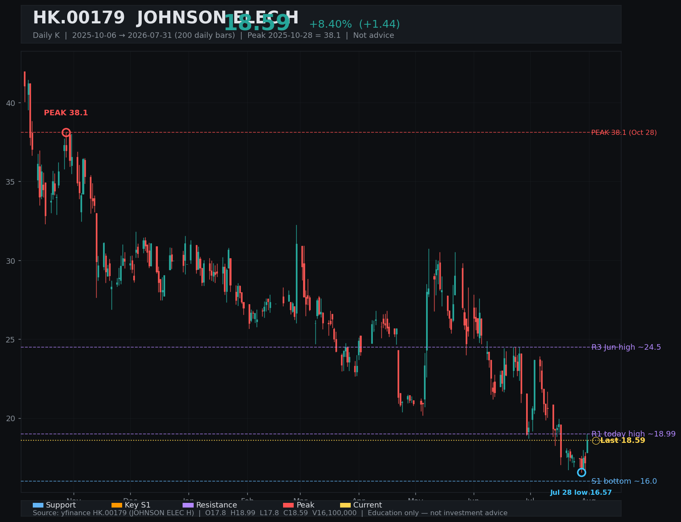Screen dimensions: 681x522
Task: Click the 25 price axis tick
Action: click(x=11, y=339)
